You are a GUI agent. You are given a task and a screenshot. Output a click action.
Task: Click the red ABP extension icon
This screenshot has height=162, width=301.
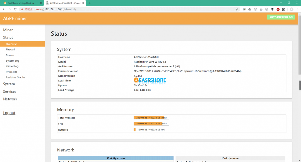pos(278,9)
